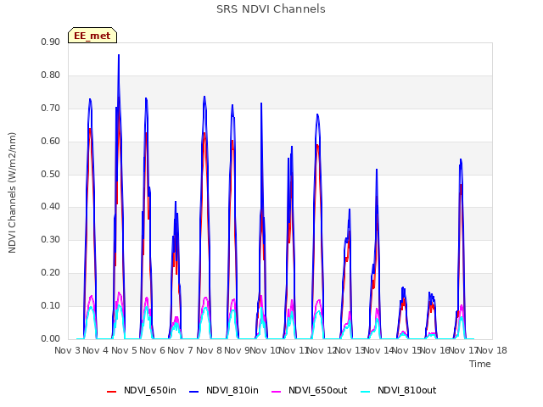Viewport: 543px width, 407px height.
Task: Select the NDVI_650out legend label
Action: [318, 390]
